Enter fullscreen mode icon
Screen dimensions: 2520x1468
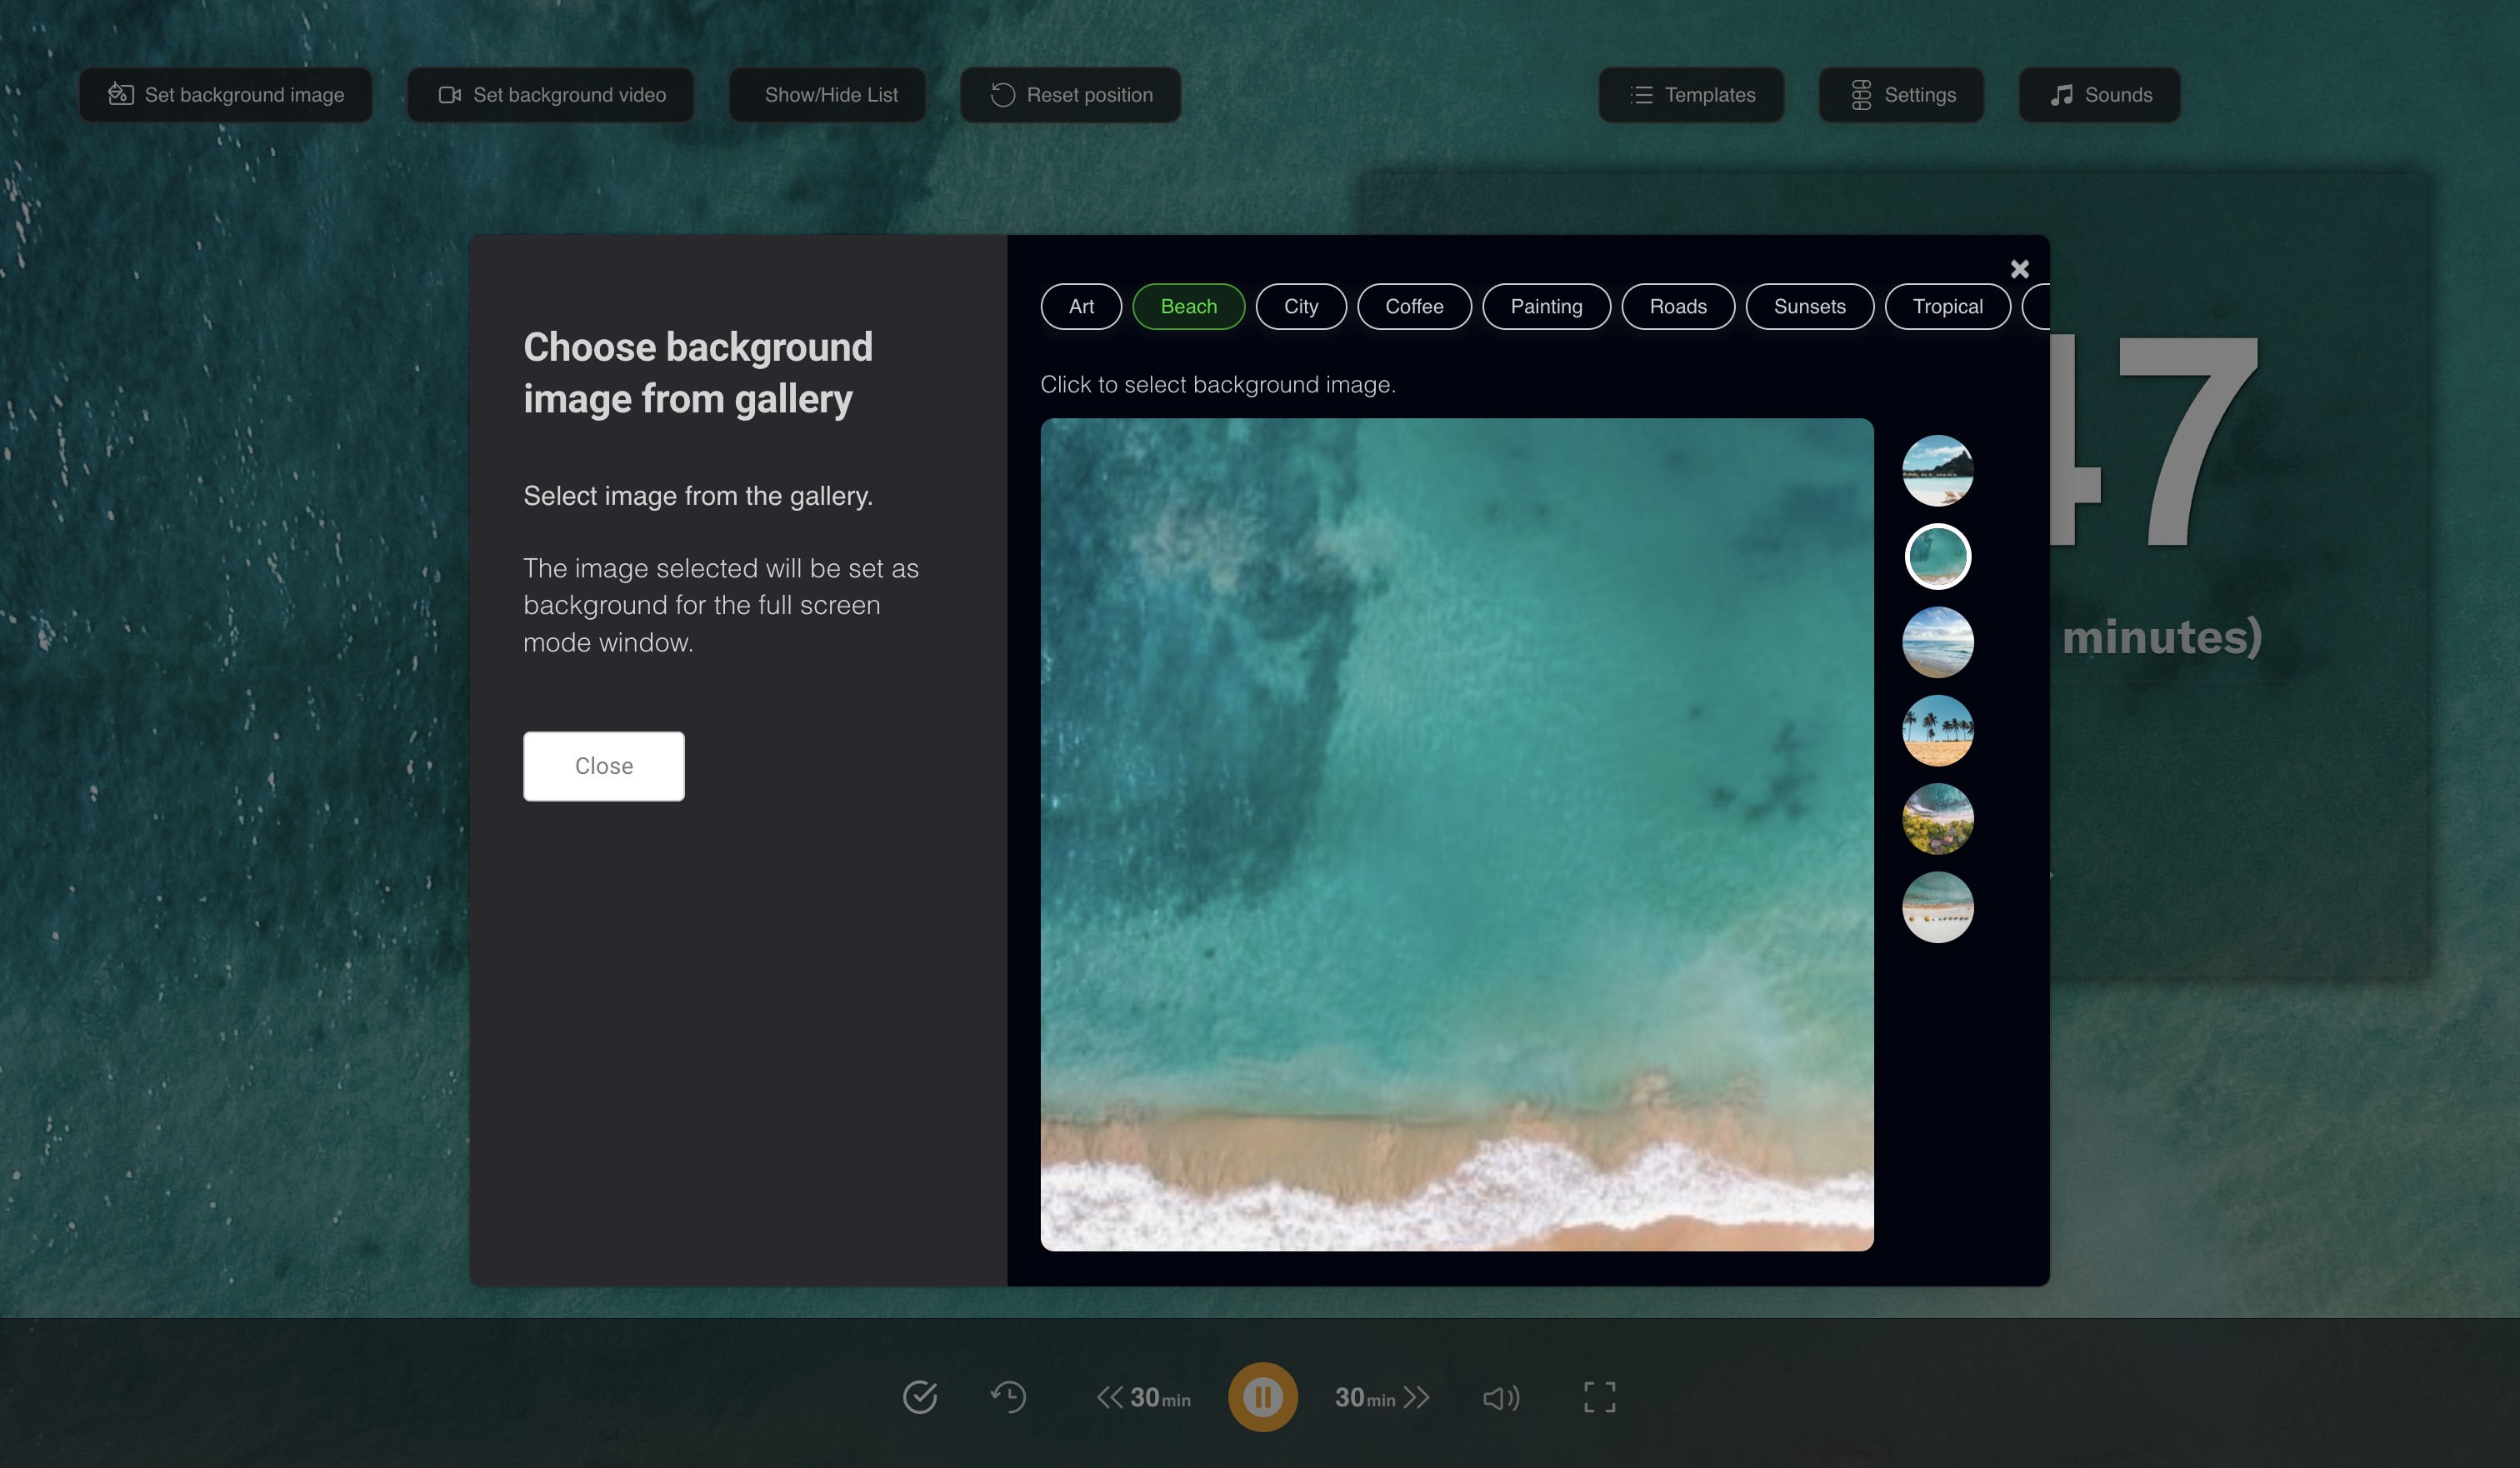1599,1397
